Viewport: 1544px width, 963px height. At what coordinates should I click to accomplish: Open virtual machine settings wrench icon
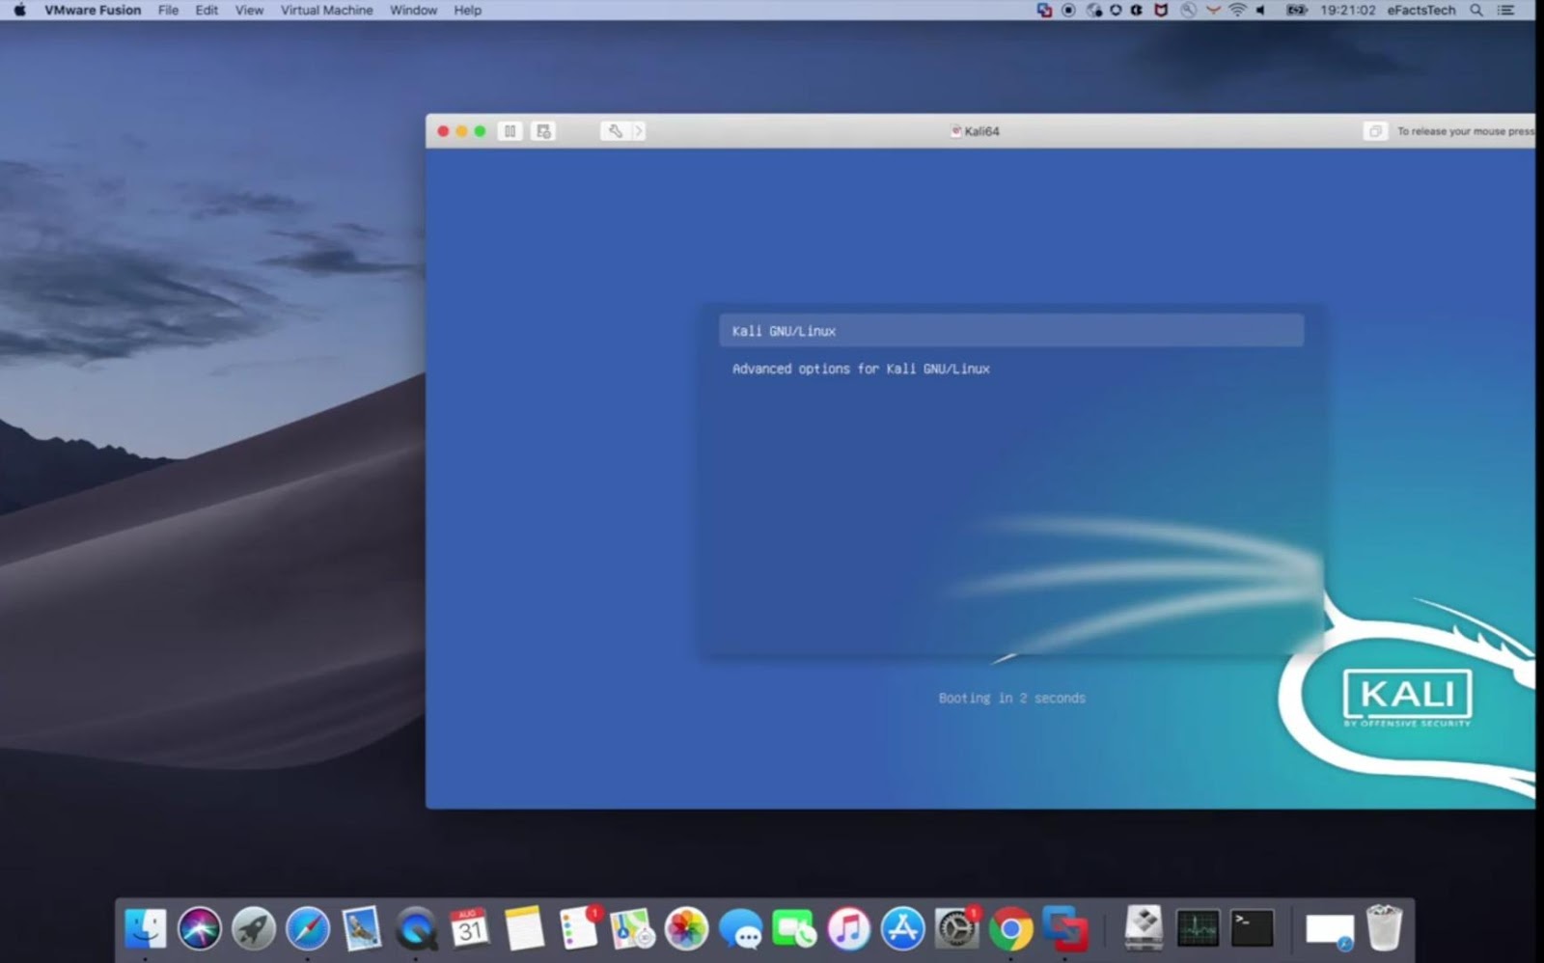615,131
